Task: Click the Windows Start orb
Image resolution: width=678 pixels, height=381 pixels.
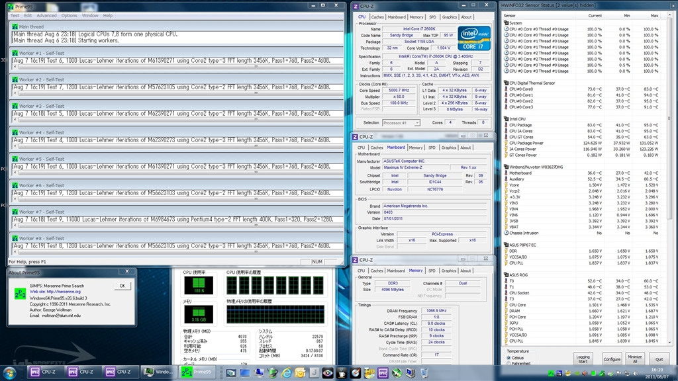Action: [10, 372]
